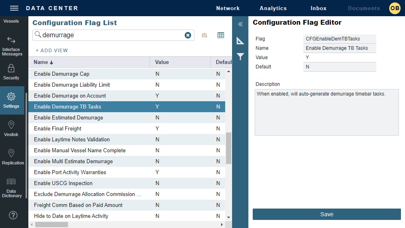Open Veslink from sidebar
Viewport: 405px width, 228px height.
(11, 129)
